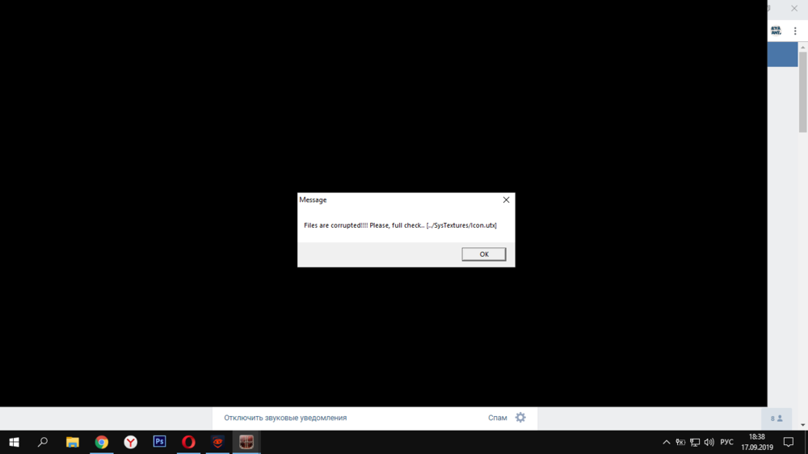Open the red eye app on taskbar
This screenshot has height=454, width=808.
click(217, 442)
